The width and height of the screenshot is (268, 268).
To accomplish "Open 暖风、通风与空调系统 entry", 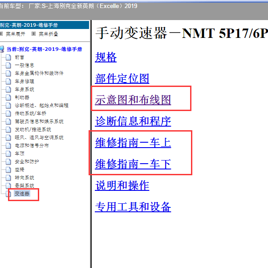I will (x=39, y=137).
